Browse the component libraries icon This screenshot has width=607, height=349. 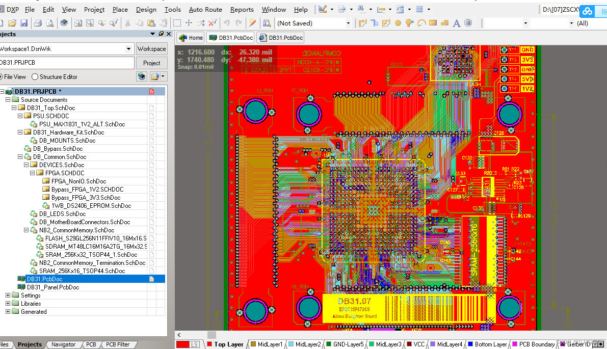click(267, 23)
